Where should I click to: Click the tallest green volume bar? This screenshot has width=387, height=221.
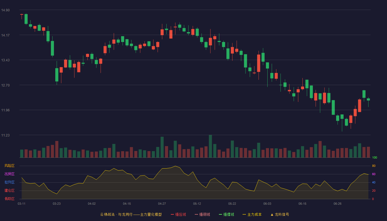point(210,146)
